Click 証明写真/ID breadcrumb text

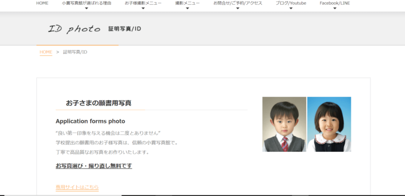(x=75, y=52)
